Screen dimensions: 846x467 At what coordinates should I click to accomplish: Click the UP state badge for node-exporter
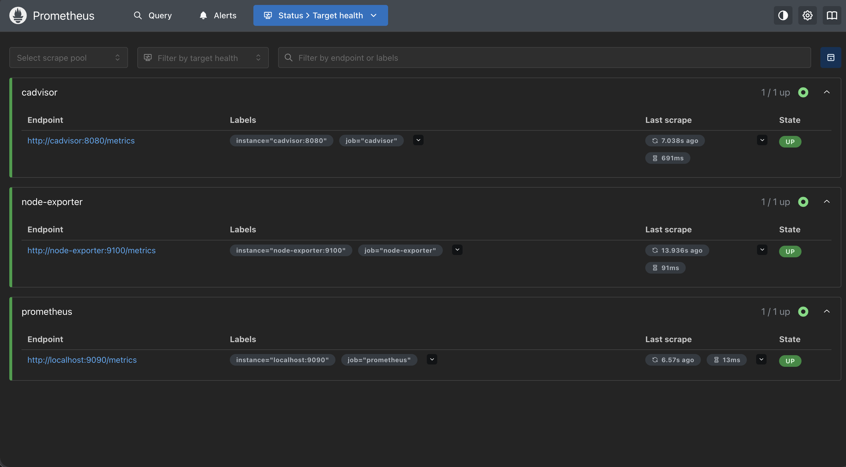click(790, 252)
